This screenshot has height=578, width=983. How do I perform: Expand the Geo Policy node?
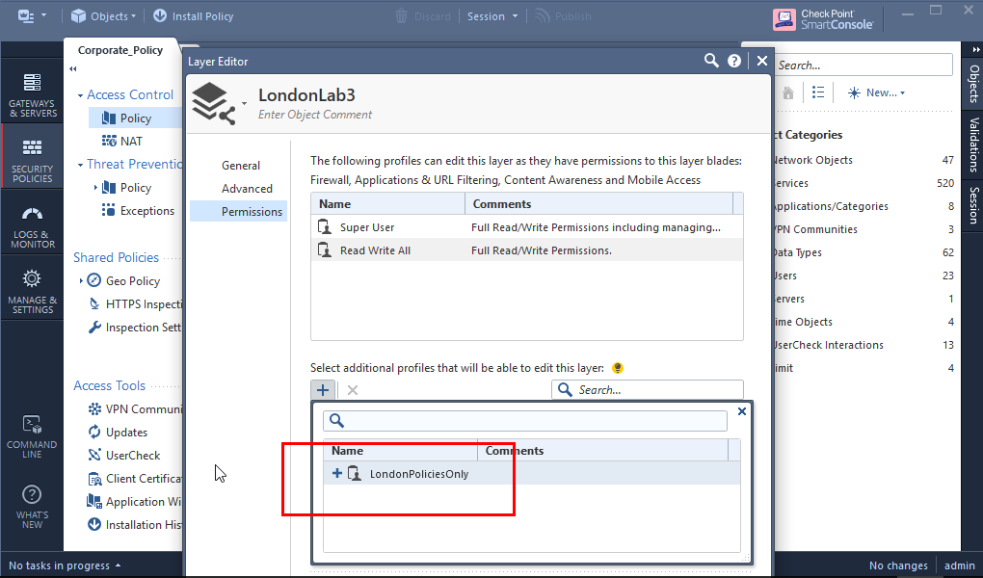pos(81,281)
